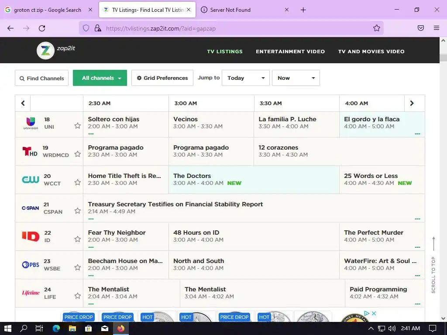
Task: Favorite channel 20 WCCT with star
Action: click(78, 182)
